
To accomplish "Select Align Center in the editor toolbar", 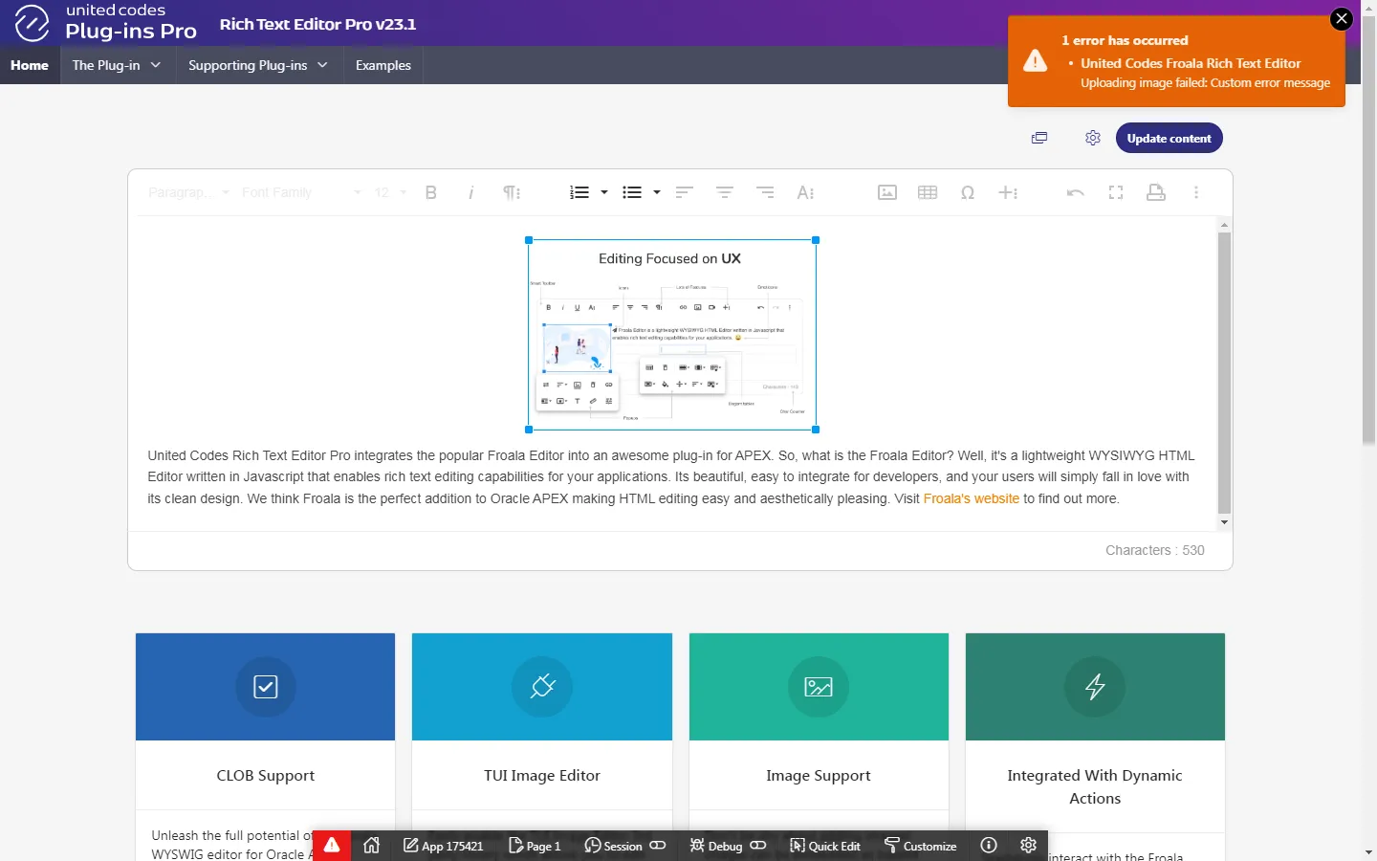I will [x=724, y=192].
